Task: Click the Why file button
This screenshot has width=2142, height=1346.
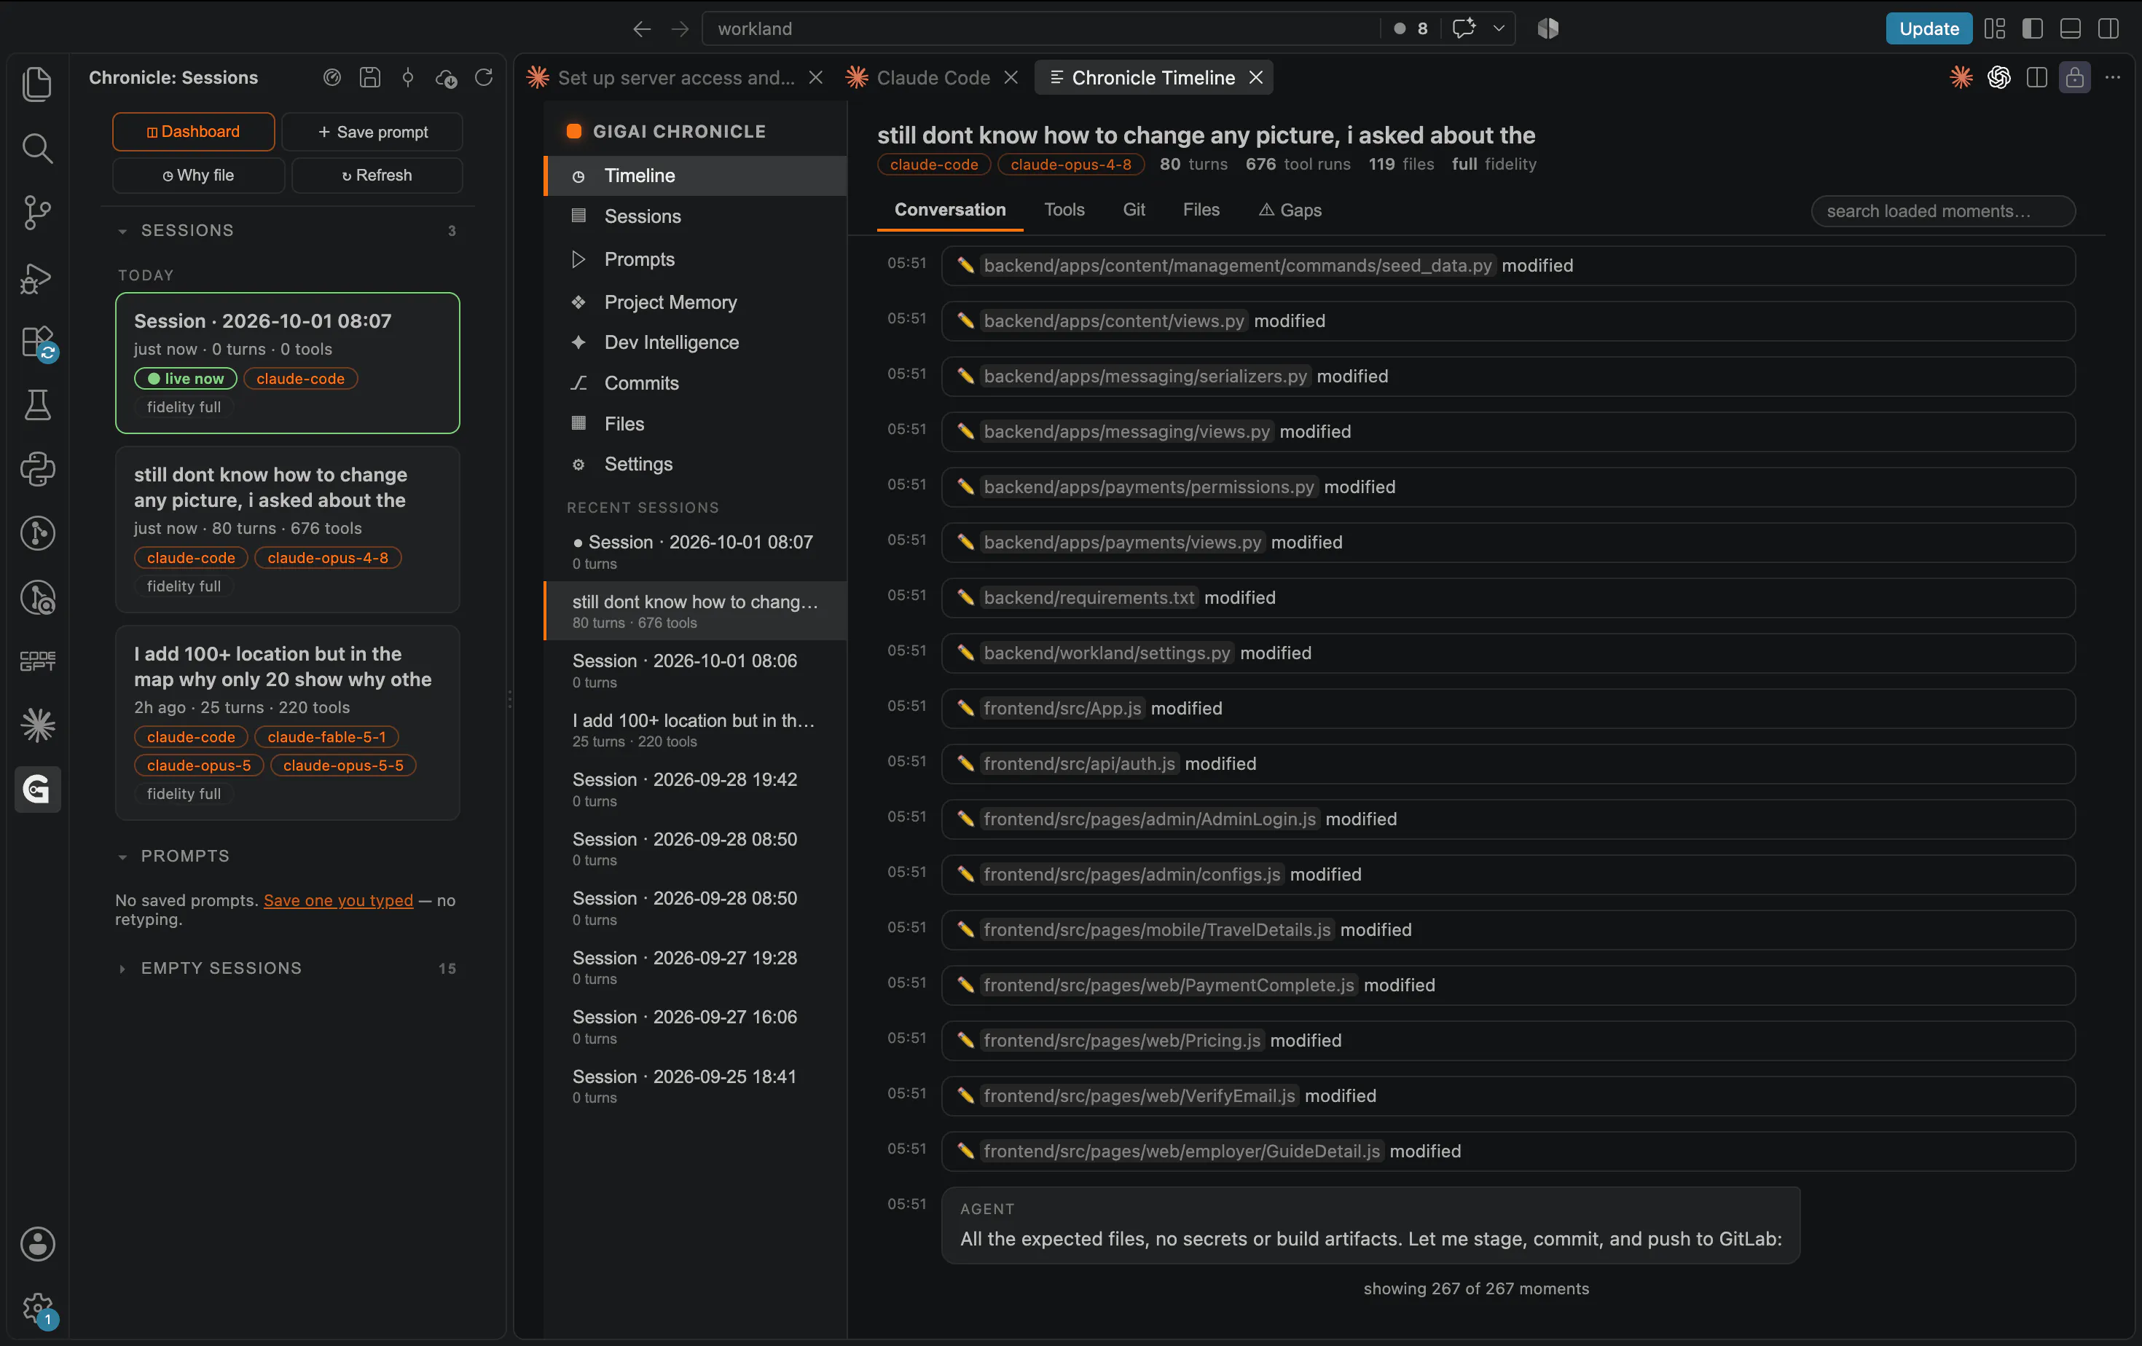Action: click(x=197, y=175)
